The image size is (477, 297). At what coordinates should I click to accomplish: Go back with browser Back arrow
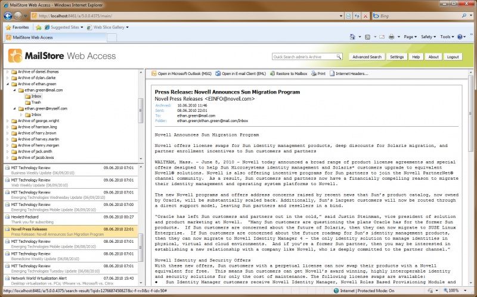(8, 16)
